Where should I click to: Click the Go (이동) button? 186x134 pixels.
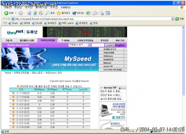180,19
